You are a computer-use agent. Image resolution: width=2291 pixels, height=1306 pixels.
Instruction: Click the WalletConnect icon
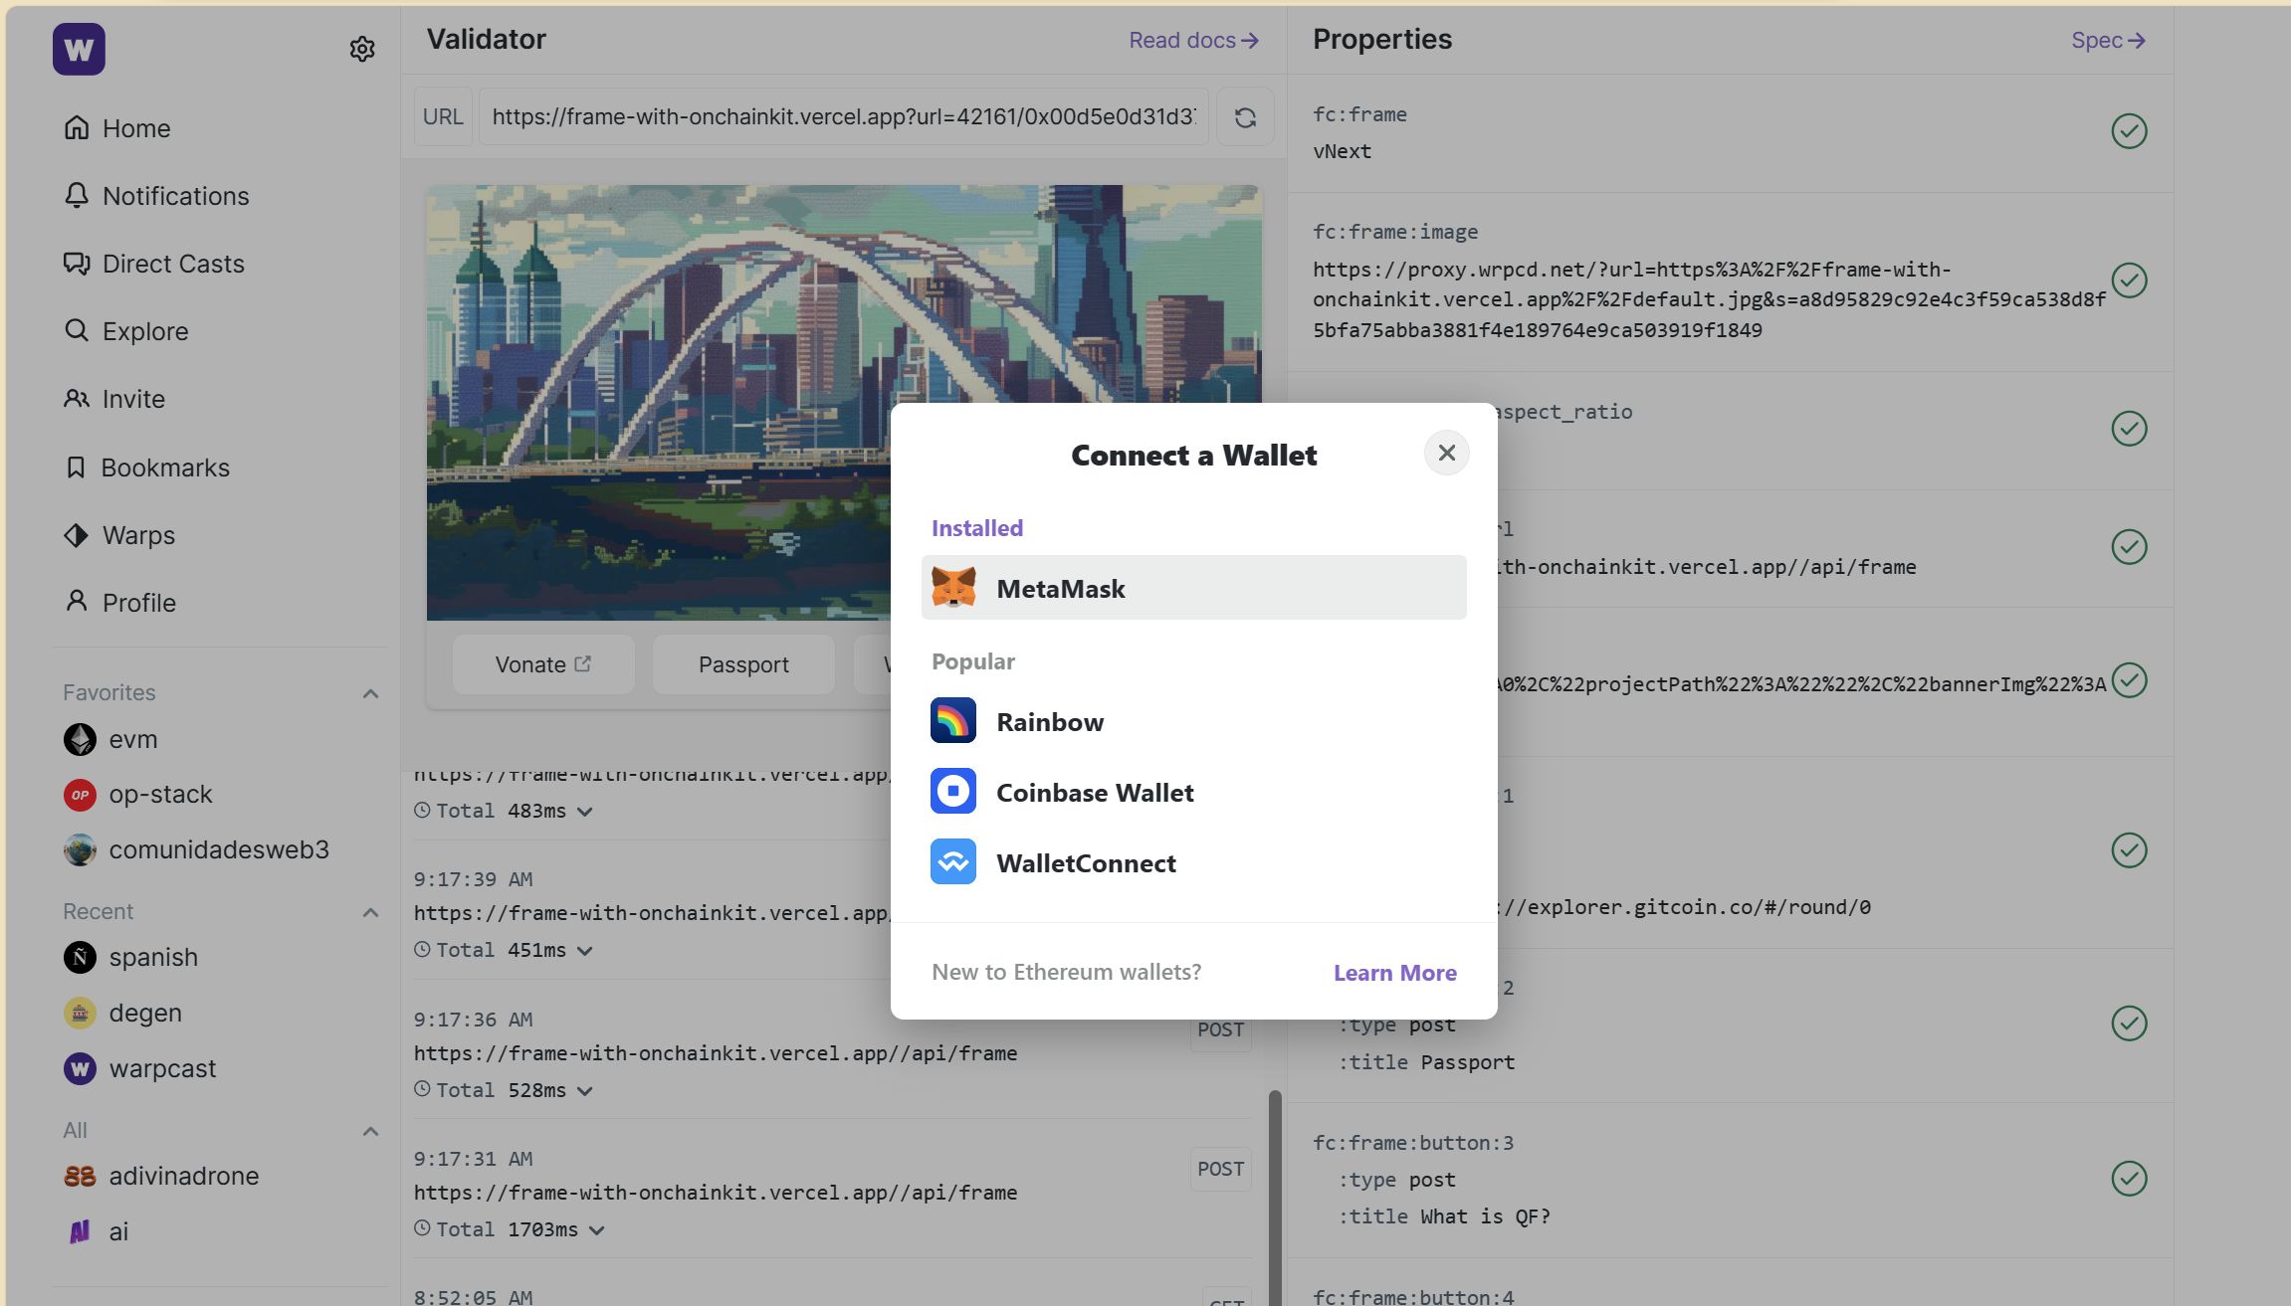[x=953, y=862]
